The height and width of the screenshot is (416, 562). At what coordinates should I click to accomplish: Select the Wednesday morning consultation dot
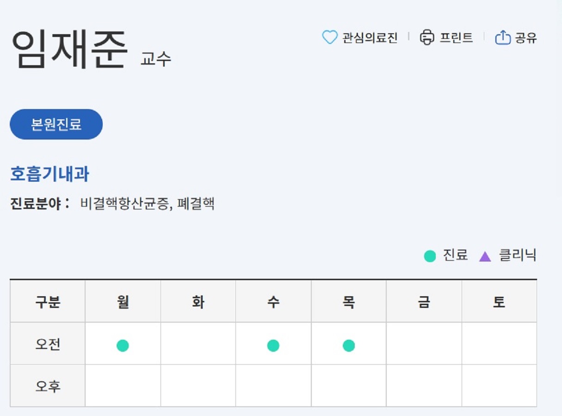tap(274, 344)
